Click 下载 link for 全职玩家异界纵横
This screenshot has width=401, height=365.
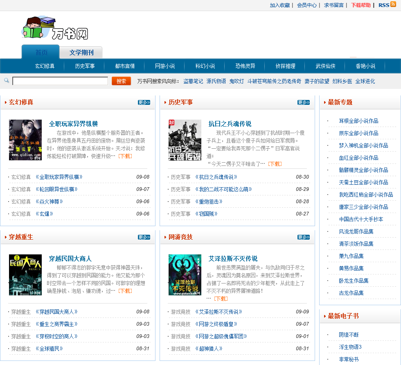[125, 156]
